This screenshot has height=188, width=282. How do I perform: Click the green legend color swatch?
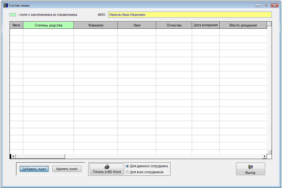point(13,15)
